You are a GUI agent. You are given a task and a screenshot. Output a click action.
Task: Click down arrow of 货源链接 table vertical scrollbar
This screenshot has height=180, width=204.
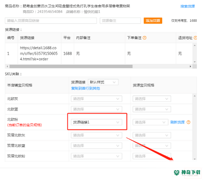(x=194, y=62)
